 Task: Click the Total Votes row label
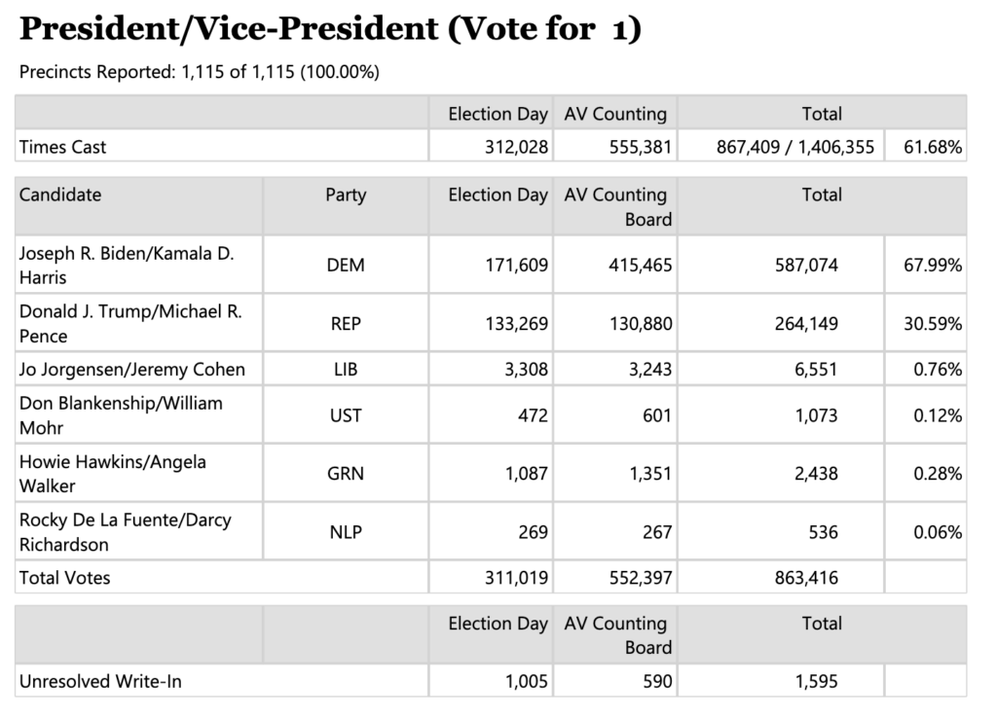click(x=65, y=578)
